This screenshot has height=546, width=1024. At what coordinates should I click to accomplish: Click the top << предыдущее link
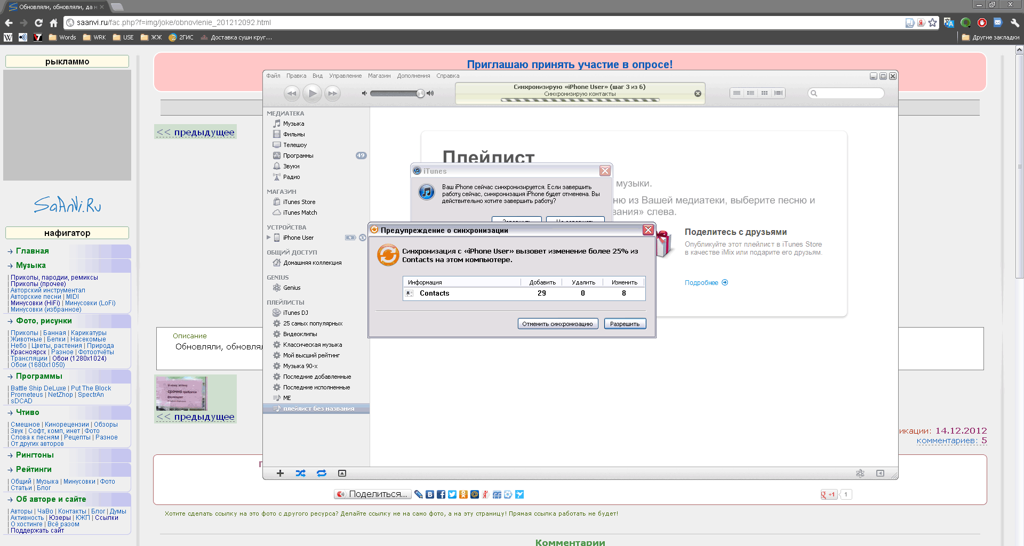[195, 132]
